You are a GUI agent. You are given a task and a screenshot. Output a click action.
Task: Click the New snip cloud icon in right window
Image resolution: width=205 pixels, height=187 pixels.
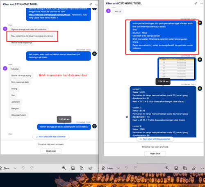point(104,168)
